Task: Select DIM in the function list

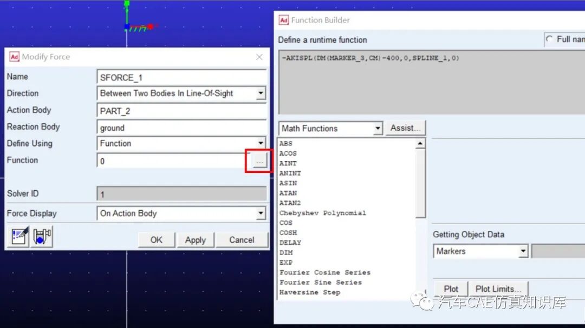Action: (x=286, y=252)
